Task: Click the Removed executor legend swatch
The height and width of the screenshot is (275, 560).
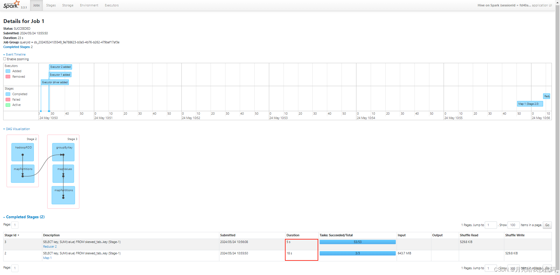Action: tap(8, 77)
